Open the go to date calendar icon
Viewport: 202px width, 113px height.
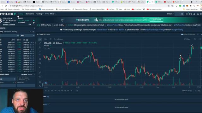[x=77, y=91]
